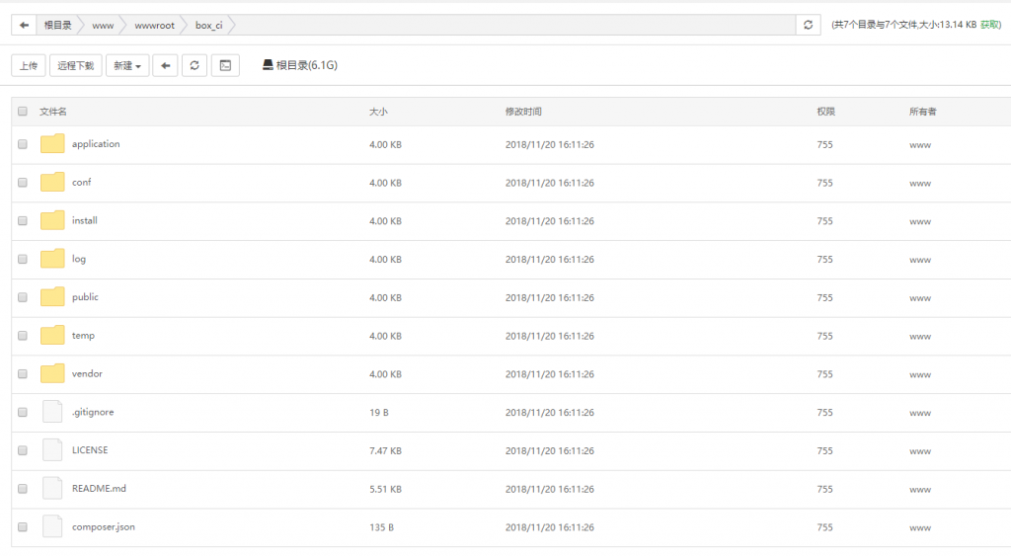This screenshot has height=557, width=1011.
Task: Click the back arrow in breadcrumb bar
Action: coord(24,25)
